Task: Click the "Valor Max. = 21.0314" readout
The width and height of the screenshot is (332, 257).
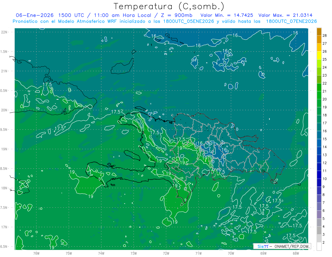Action: click(286, 15)
